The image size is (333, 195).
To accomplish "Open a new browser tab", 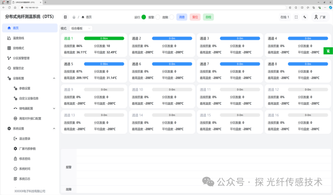I will tap(45, 2).
